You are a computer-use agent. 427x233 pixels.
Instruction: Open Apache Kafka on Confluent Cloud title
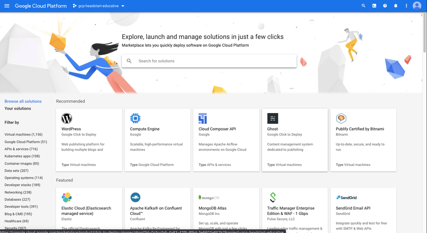pyautogui.click(x=156, y=211)
